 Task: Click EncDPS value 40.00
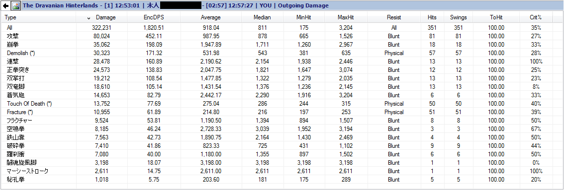pos(154,154)
